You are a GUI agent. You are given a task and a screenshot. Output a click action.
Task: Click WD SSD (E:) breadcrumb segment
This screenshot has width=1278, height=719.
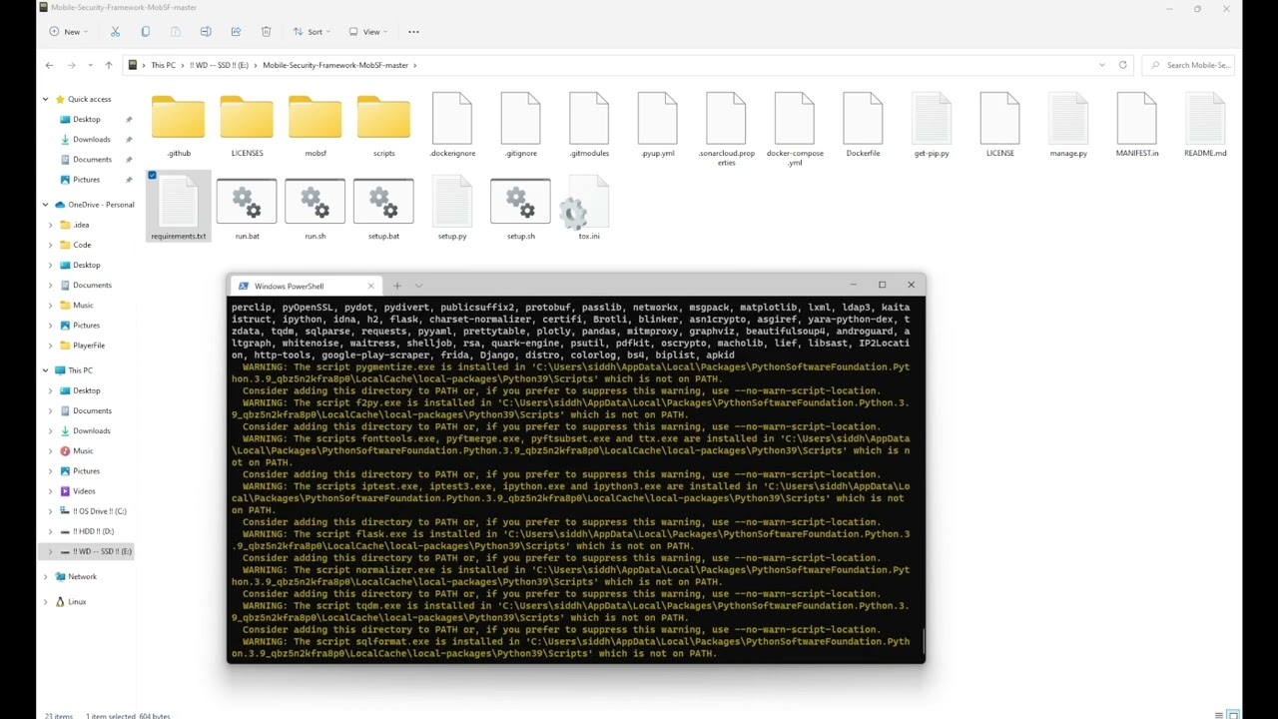coord(219,65)
